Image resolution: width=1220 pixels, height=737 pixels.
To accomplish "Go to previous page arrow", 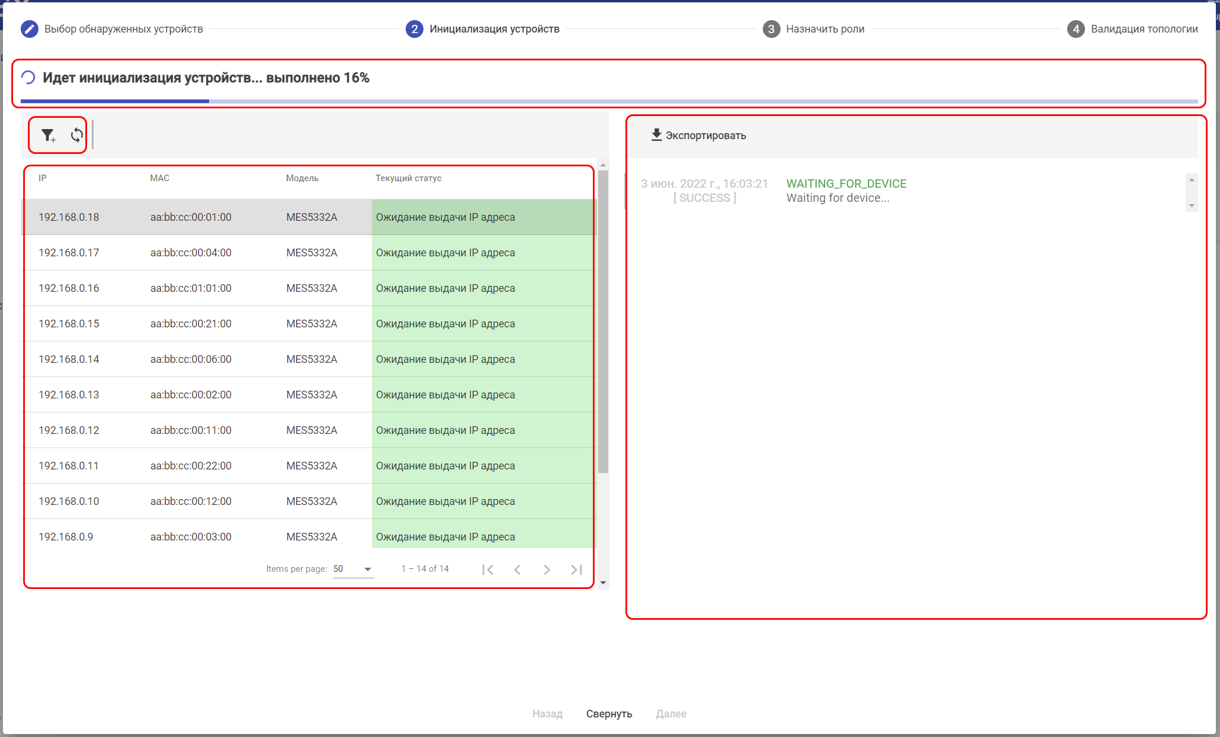I will pos(517,569).
